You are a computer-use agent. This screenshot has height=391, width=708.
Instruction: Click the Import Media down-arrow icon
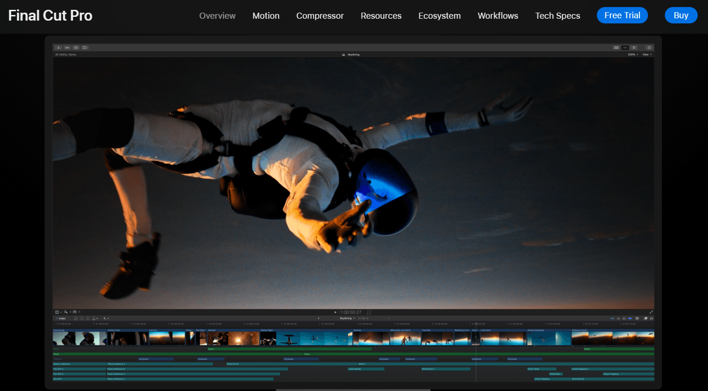click(x=58, y=47)
